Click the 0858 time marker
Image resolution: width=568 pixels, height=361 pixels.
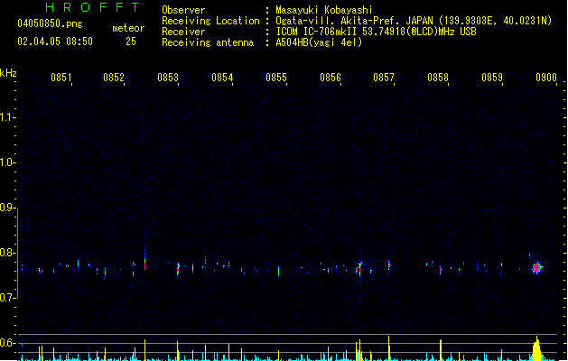(x=438, y=78)
